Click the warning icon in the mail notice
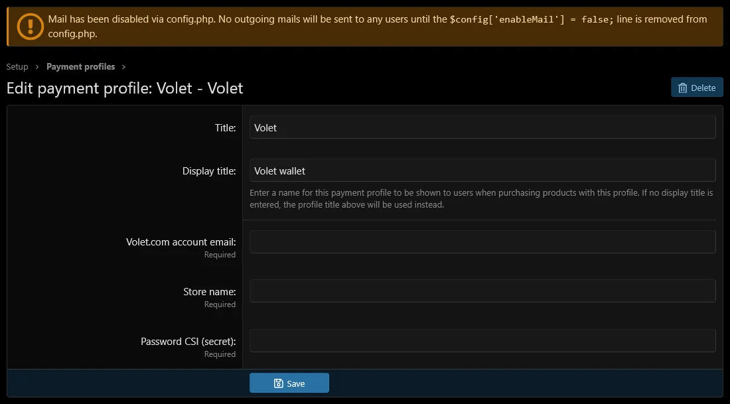This screenshot has width=730, height=404. pyautogui.click(x=30, y=27)
